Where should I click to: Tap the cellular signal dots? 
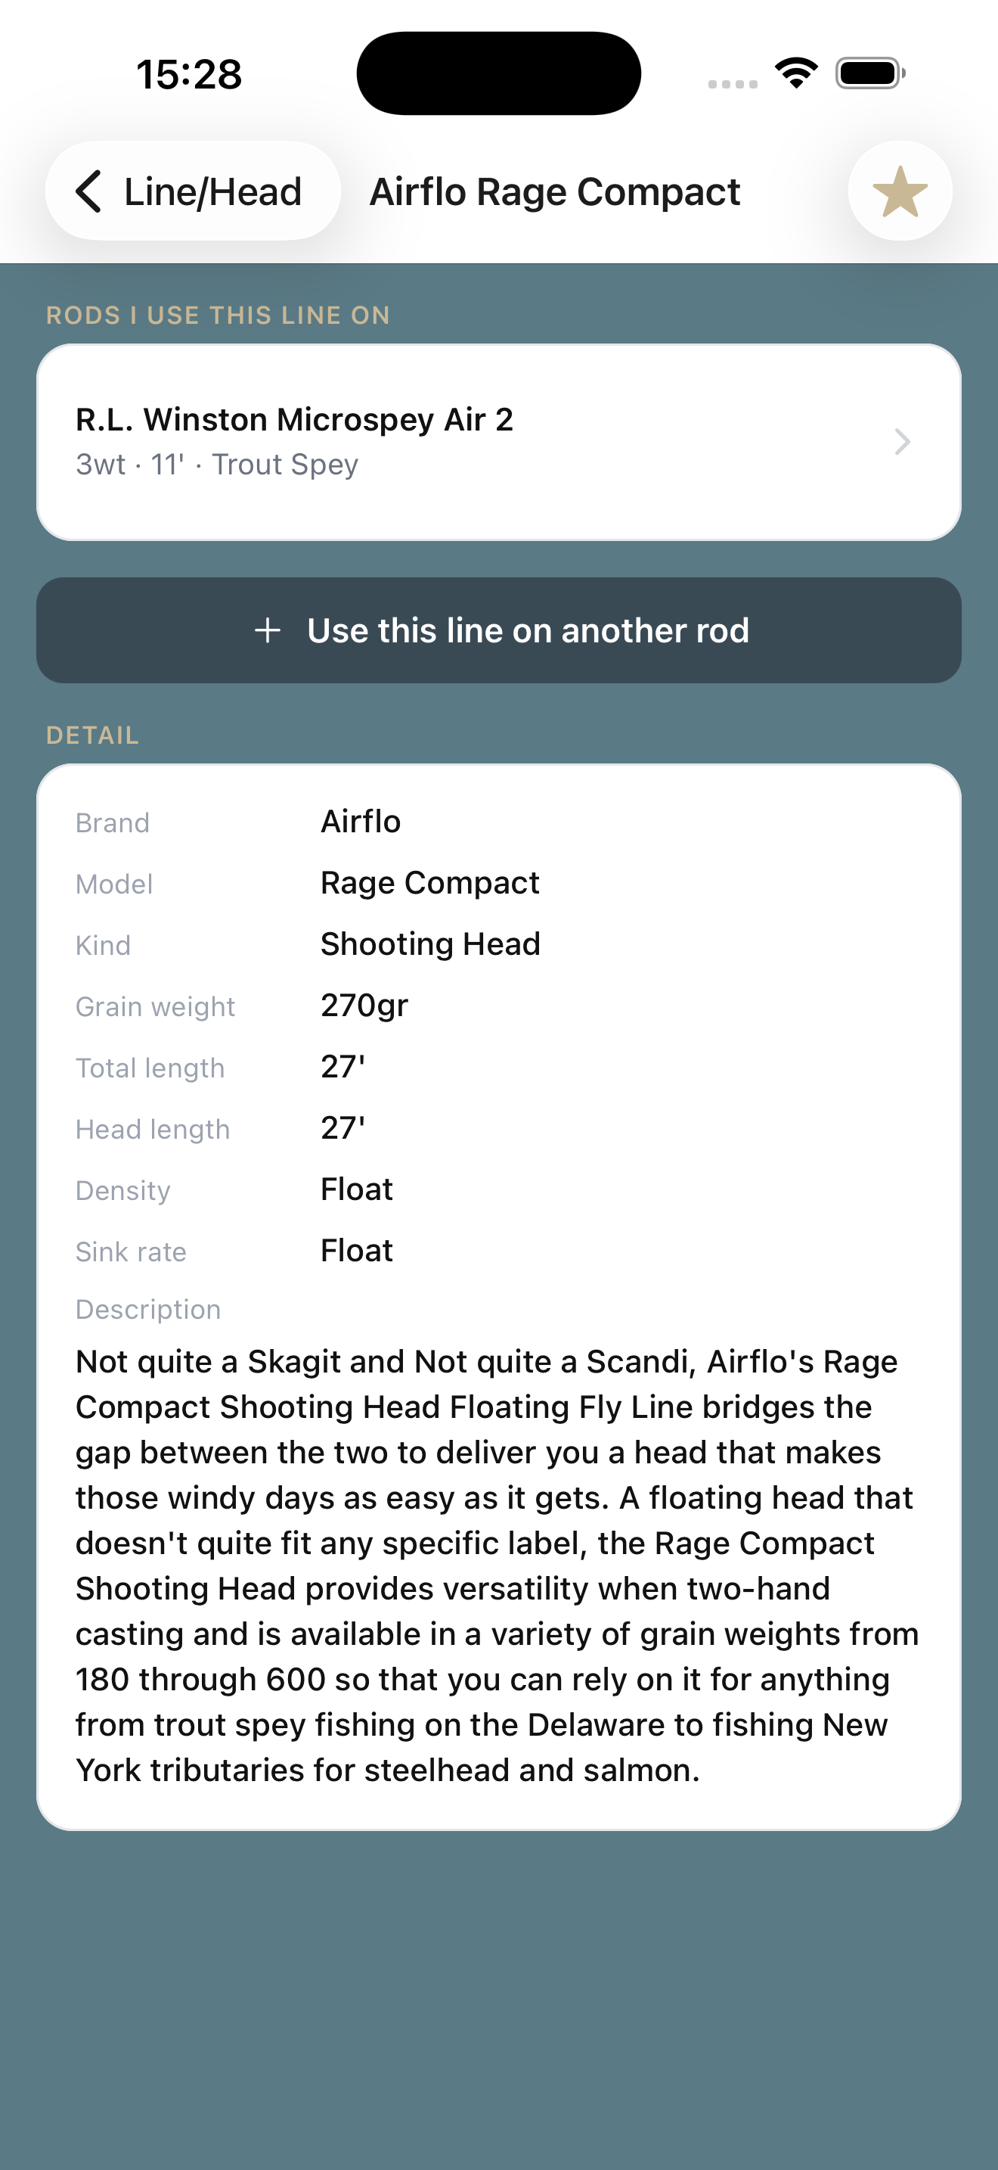point(732,83)
